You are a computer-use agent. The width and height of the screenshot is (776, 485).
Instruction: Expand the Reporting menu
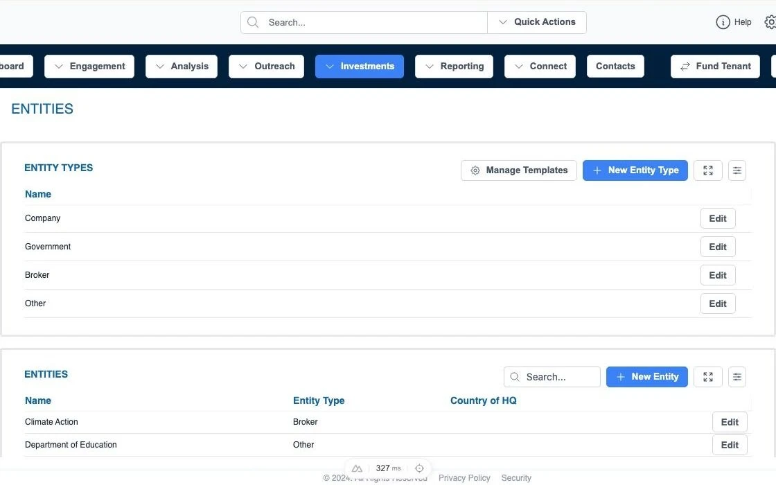tap(454, 67)
